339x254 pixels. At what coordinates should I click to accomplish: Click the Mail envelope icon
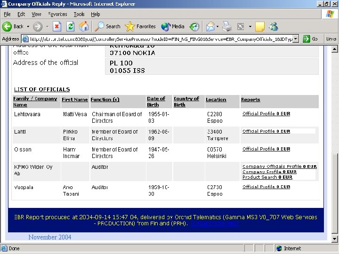pos(210,26)
